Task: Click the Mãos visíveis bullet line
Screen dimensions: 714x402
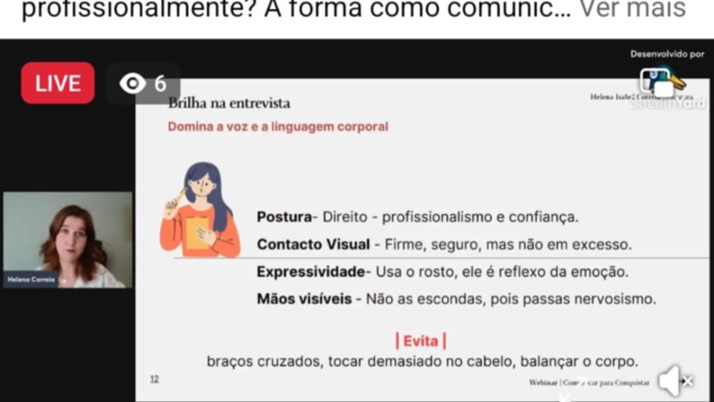Action: tap(456, 299)
